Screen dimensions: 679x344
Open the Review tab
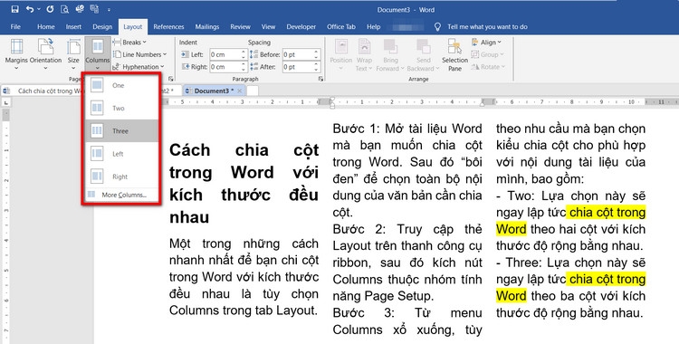point(240,27)
